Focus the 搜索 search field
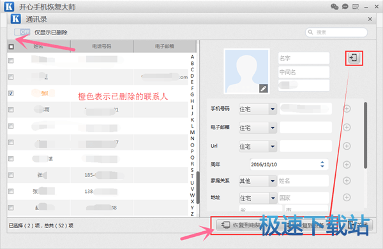 (336, 32)
